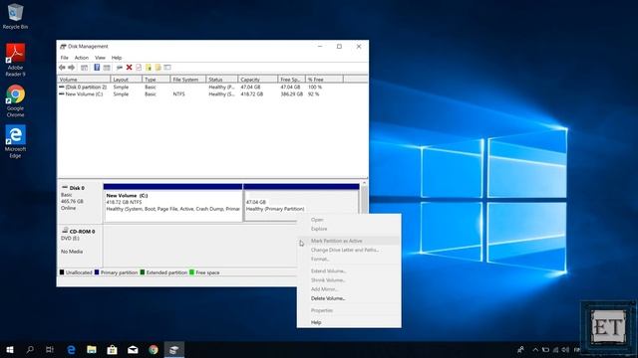Choose Delete Volume... in the context menu
638x358 pixels.
tap(349, 298)
